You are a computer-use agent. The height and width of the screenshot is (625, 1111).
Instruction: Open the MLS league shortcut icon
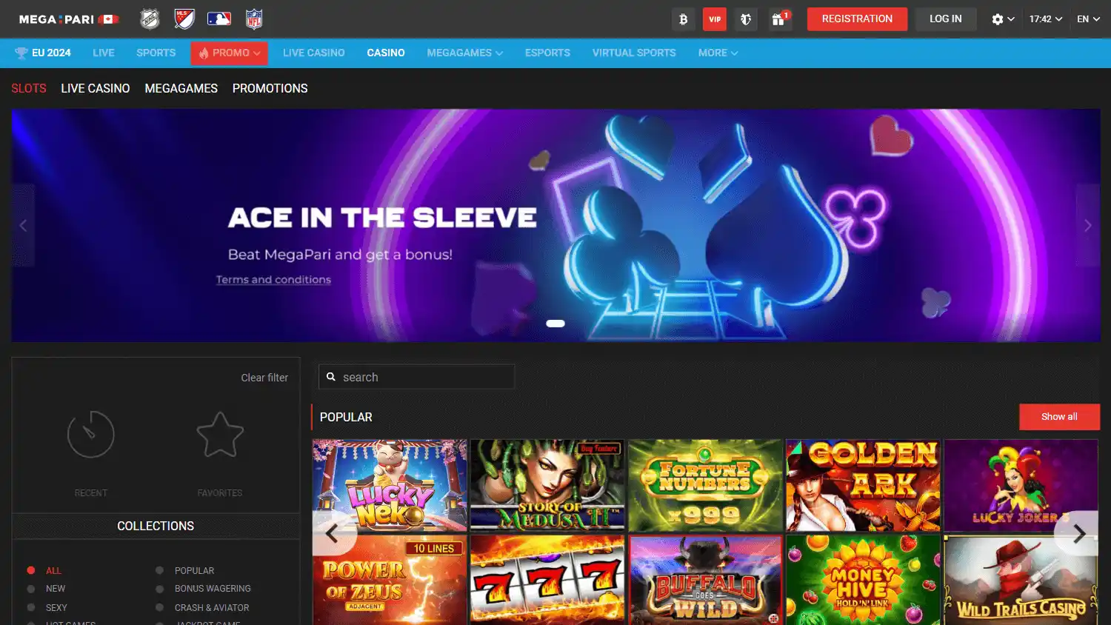[184, 19]
